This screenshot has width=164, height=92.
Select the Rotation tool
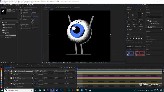9,5
